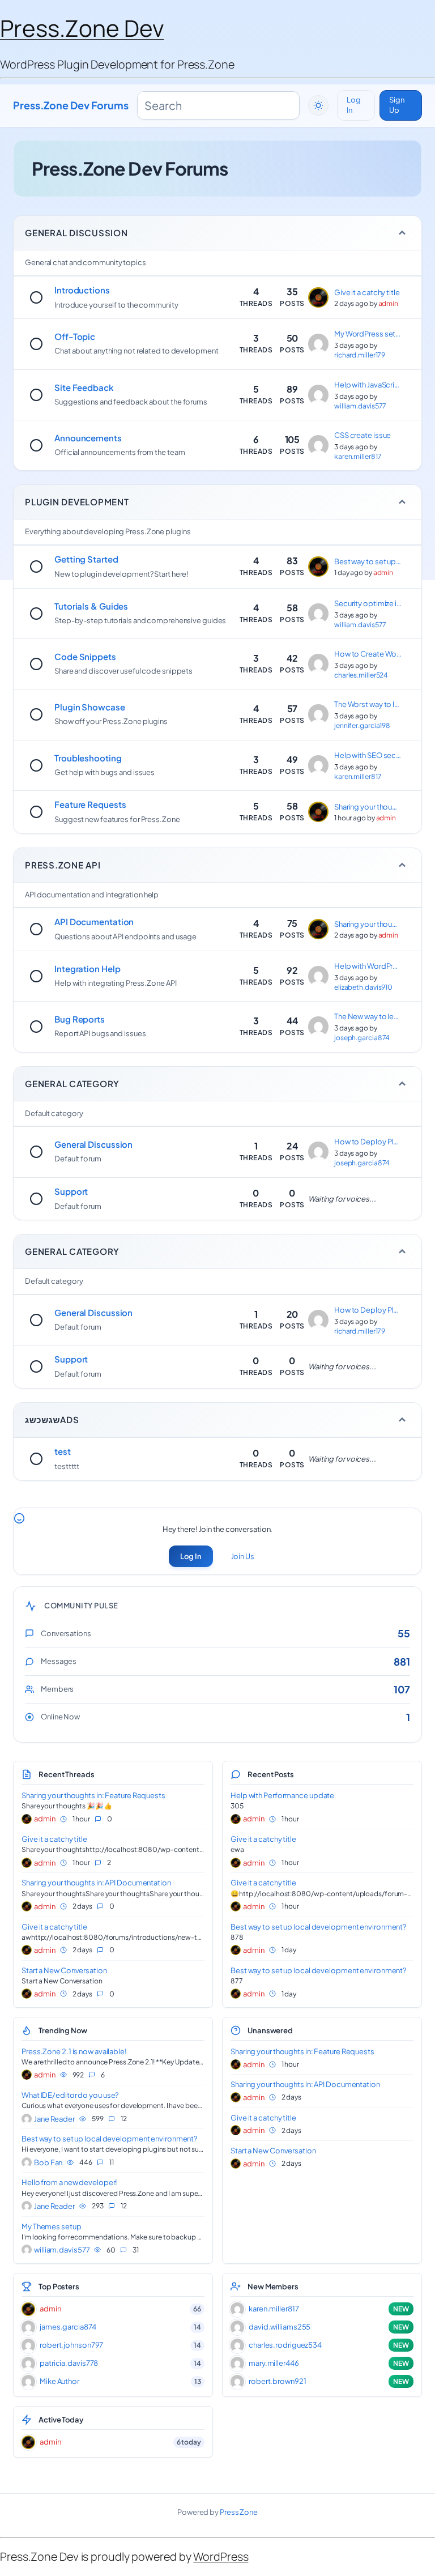Click the Conversations chat bubble icon
Image resolution: width=435 pixels, height=2576 pixels.
point(29,1633)
